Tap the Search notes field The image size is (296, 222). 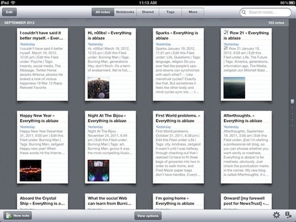pos(265,12)
